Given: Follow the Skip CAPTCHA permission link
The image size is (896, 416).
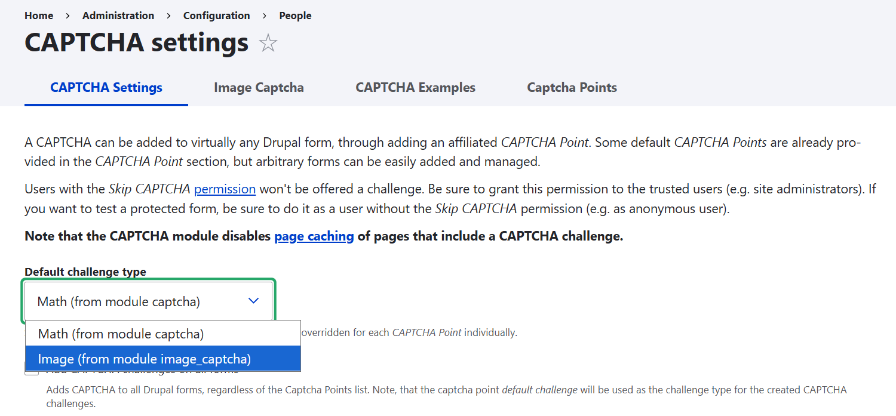Looking at the screenshot, I should point(225,189).
